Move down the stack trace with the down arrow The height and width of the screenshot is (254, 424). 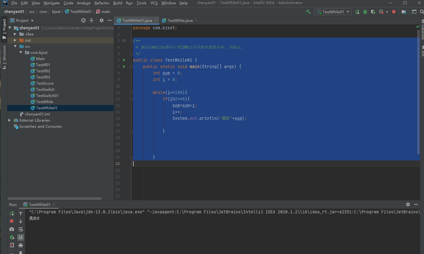pos(21,221)
